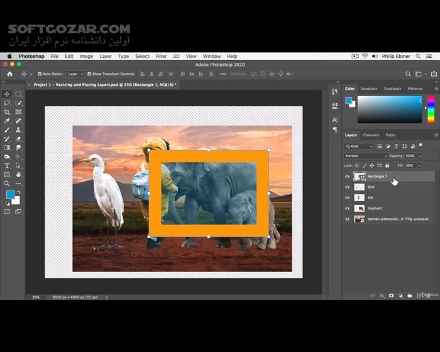Click the hue spectrum slider
This screenshot has width=440, height=352.
431,109
